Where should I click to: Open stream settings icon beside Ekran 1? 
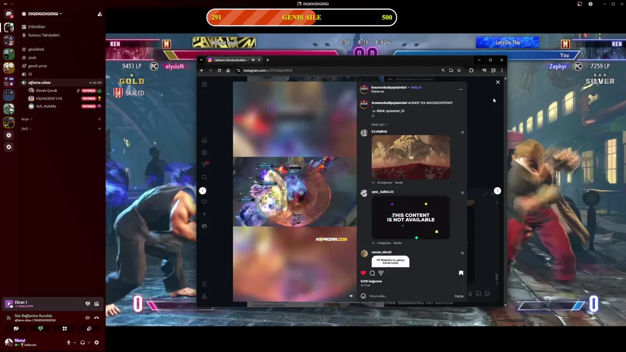tap(96, 304)
